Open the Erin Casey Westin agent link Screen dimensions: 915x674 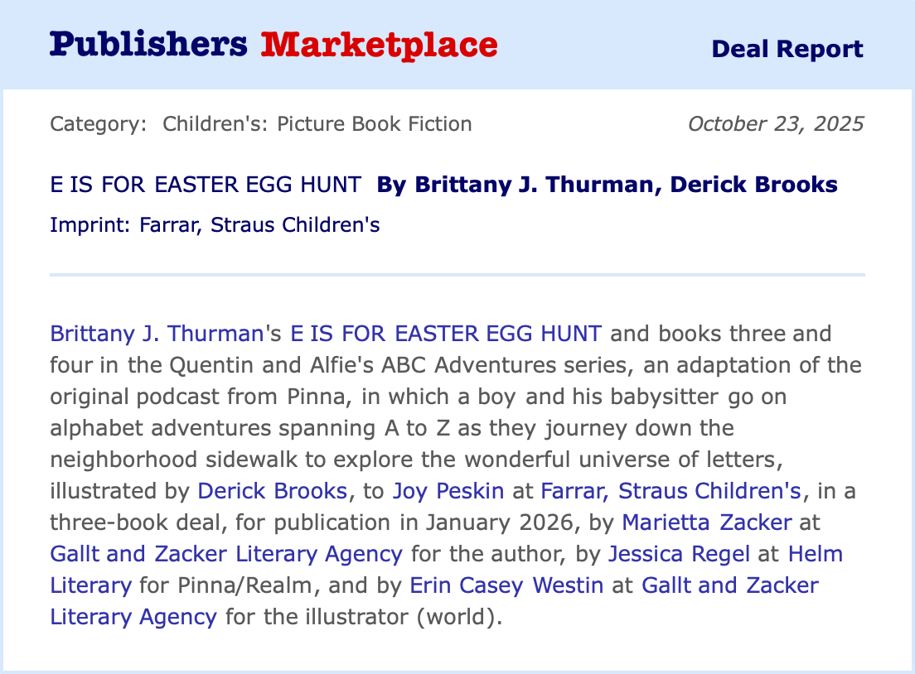[506, 585]
